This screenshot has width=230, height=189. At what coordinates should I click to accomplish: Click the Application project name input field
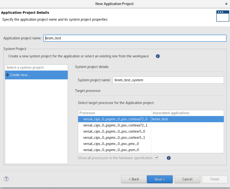(x=135, y=38)
